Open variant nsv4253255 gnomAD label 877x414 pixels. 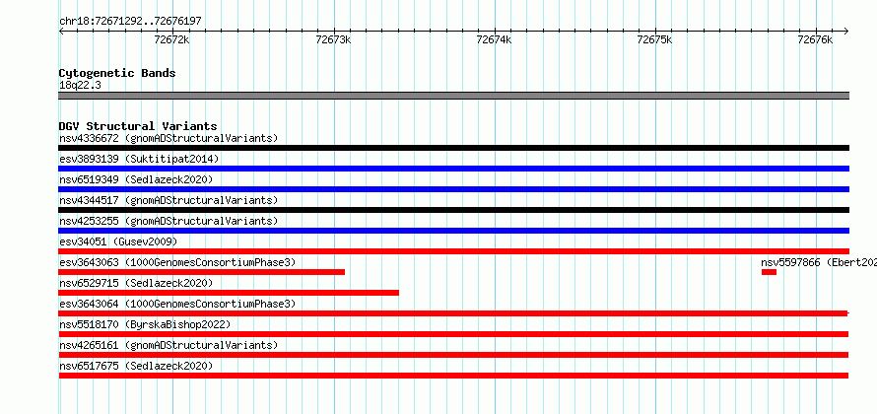[169, 221]
